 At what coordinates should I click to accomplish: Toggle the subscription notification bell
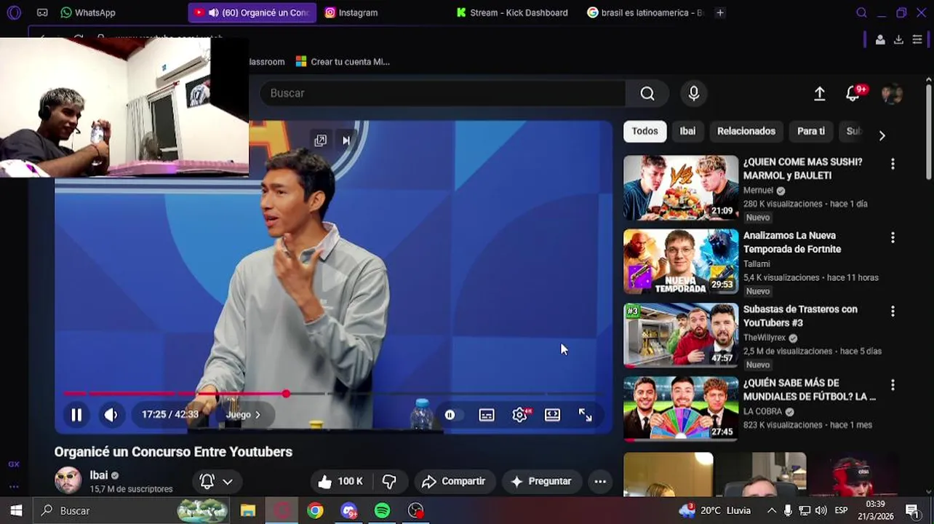point(207,481)
